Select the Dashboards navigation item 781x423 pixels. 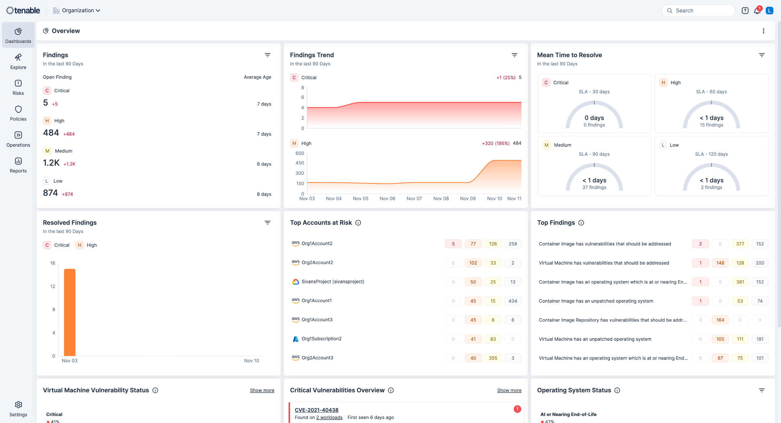(x=18, y=35)
